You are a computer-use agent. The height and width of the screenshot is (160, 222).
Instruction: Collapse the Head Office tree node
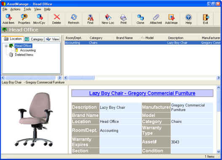[x=6, y=46]
